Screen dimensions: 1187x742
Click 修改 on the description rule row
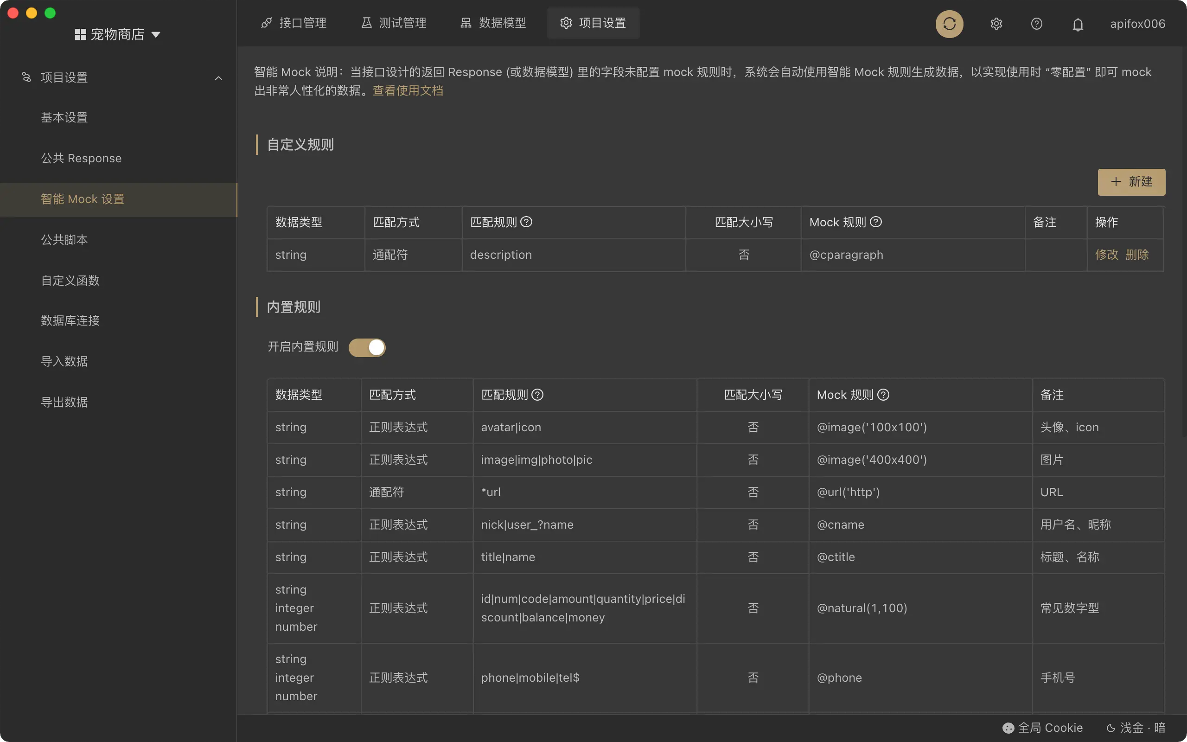1108,255
